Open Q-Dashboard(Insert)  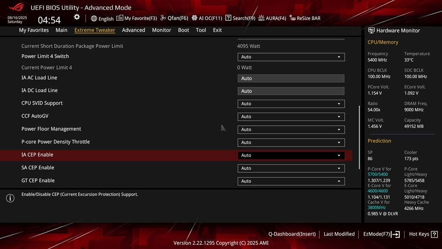point(292,234)
